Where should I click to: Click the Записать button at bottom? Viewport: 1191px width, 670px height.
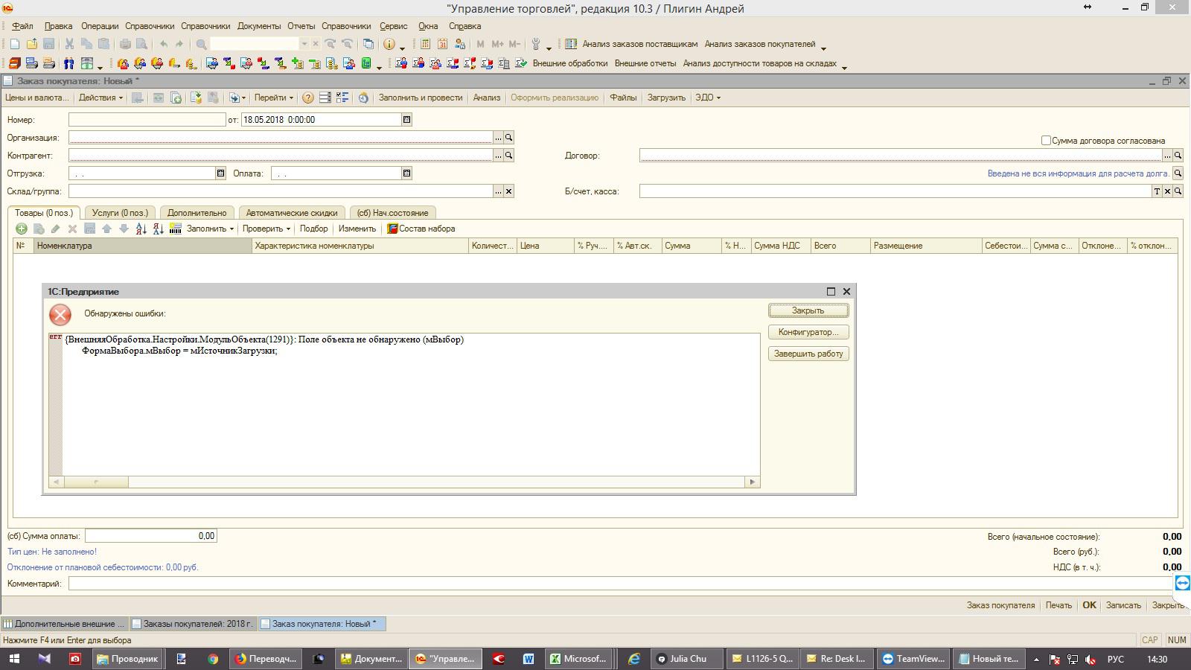(x=1123, y=605)
